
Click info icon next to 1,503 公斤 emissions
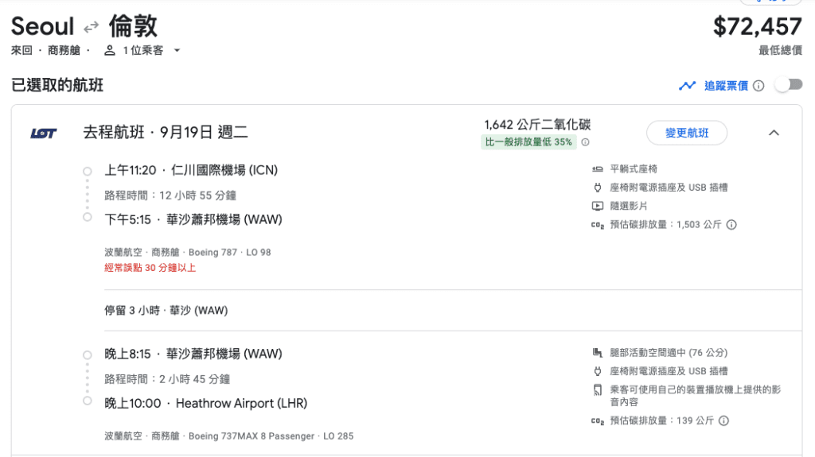[731, 225]
